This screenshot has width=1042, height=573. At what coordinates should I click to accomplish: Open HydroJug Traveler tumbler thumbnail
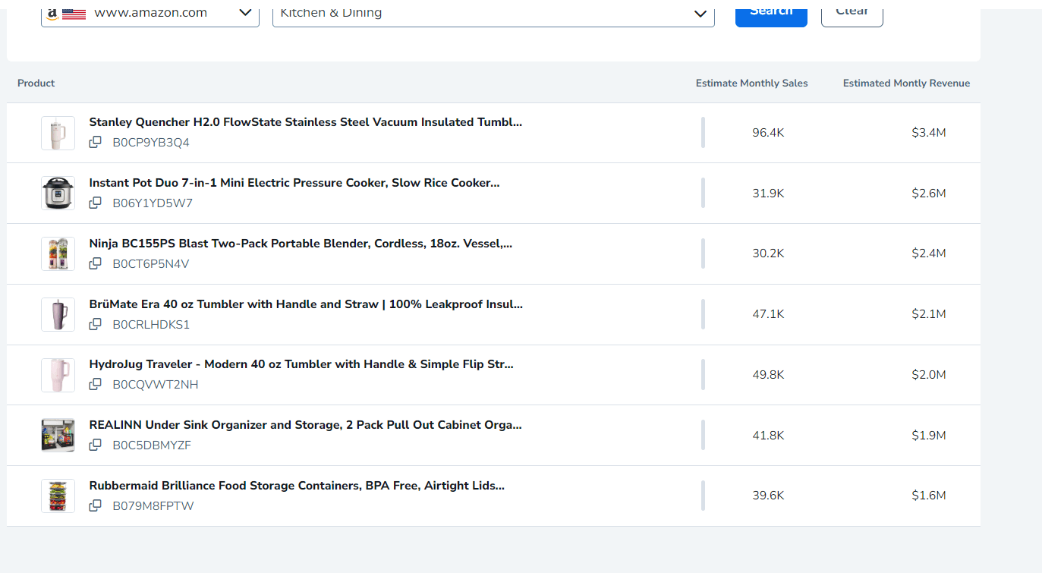point(58,375)
